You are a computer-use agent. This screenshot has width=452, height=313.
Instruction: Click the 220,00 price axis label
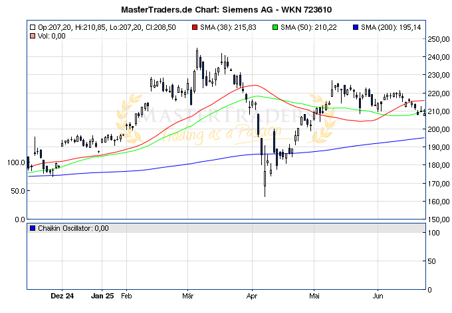pyautogui.click(x=439, y=94)
